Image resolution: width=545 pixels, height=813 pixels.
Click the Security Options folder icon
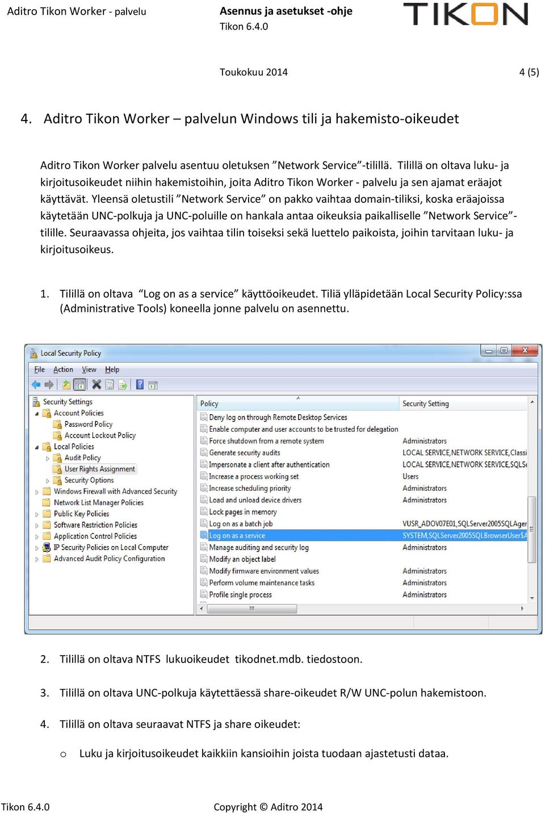(x=57, y=480)
